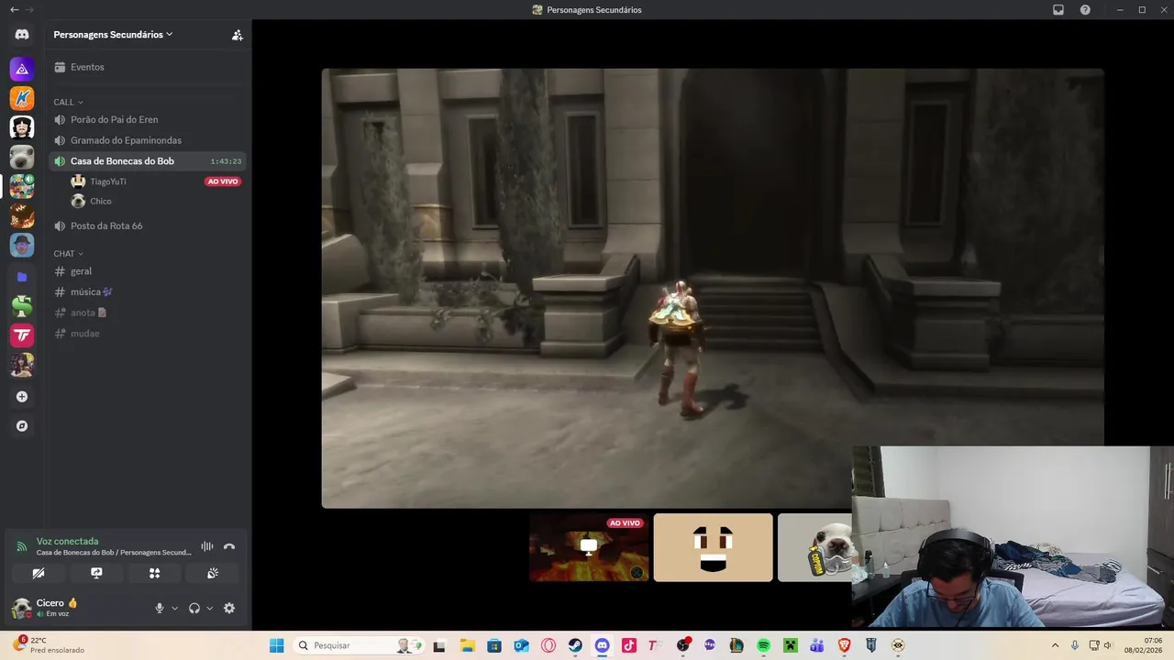Open the Windows Start menu
Image resolution: width=1174 pixels, height=660 pixels.
coord(276,645)
